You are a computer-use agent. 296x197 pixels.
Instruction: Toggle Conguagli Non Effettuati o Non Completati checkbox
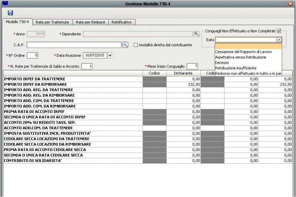279,31
